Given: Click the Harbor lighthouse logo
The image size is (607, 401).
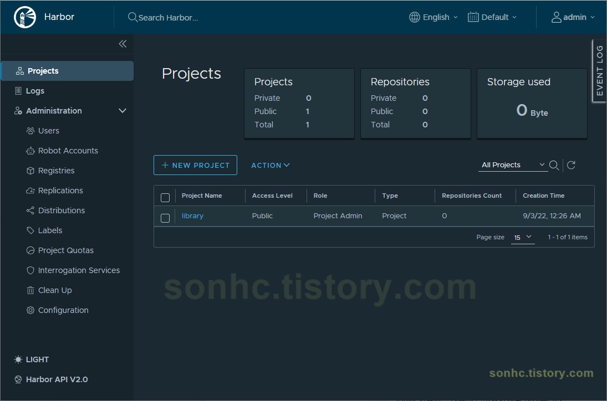Looking at the screenshot, I should pyautogui.click(x=25, y=17).
